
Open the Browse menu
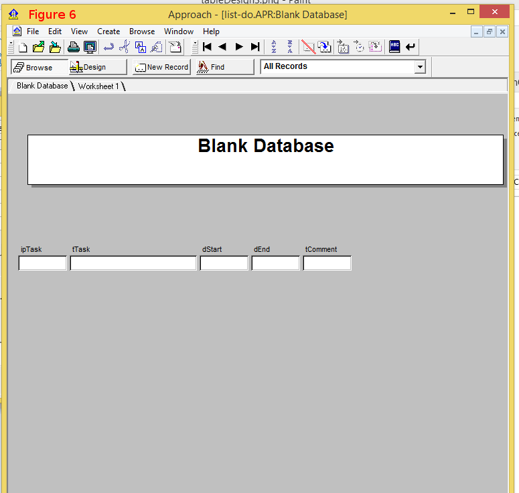[142, 31]
